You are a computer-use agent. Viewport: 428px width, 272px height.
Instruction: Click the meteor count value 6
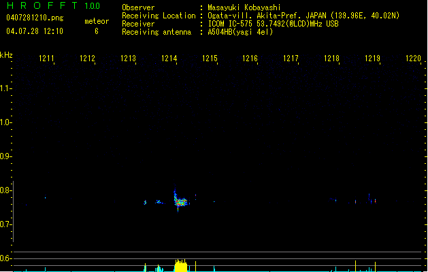point(97,31)
